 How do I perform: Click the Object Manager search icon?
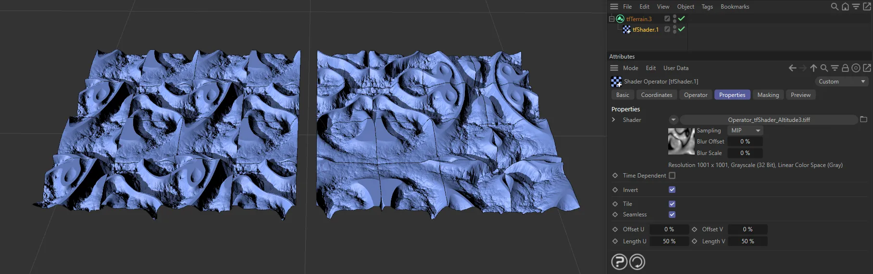[835, 7]
